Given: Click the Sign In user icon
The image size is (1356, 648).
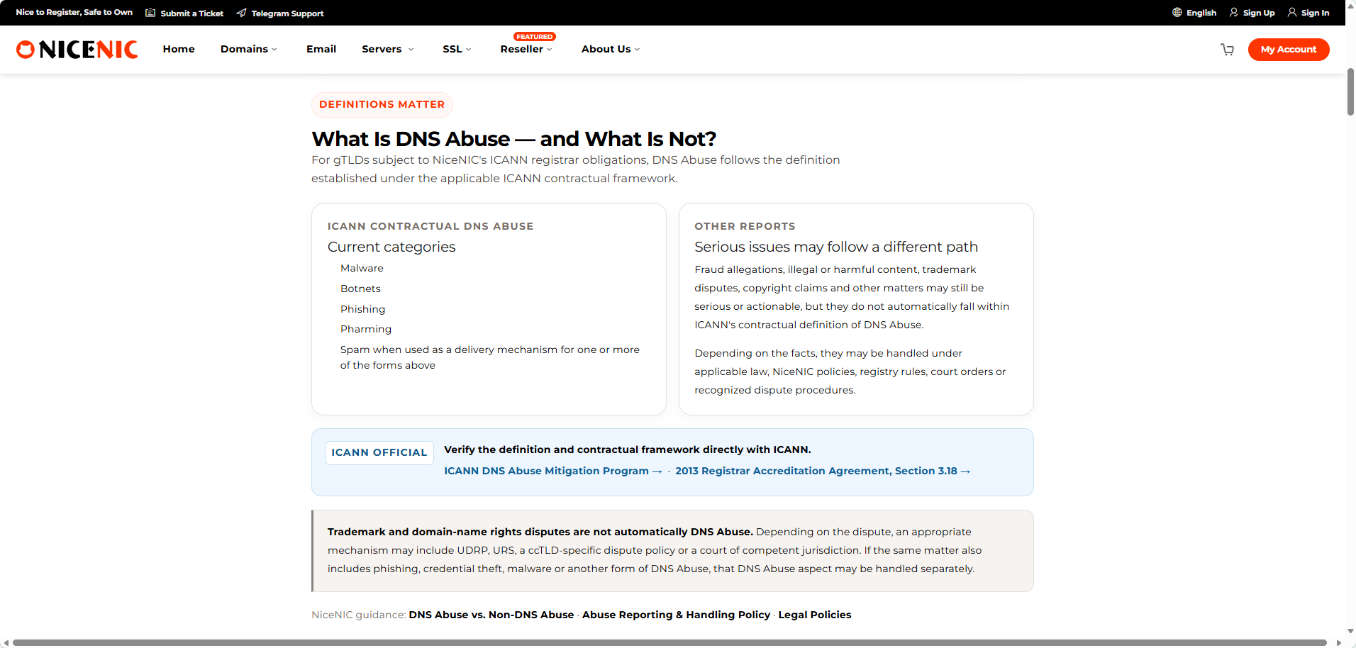Looking at the screenshot, I should (x=1292, y=13).
